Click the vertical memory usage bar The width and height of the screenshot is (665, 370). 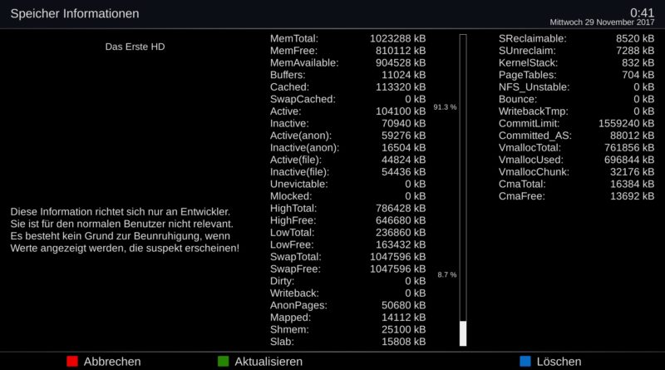(463, 190)
